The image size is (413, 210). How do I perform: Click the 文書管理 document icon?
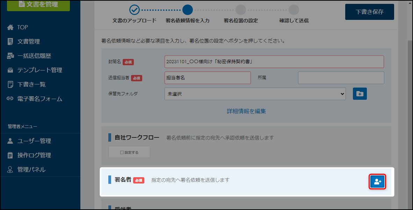[10, 42]
